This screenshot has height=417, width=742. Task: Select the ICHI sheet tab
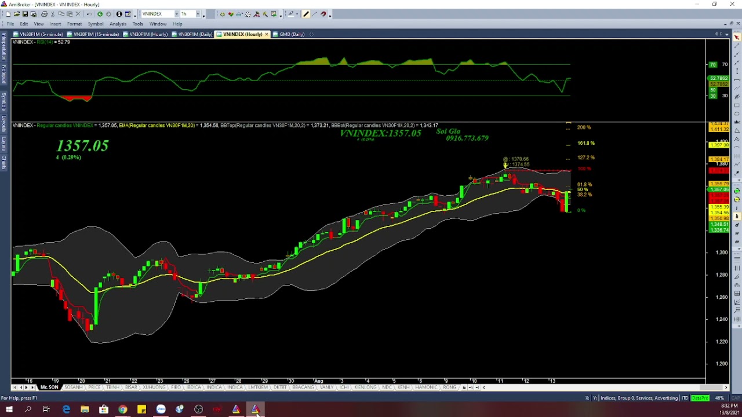(x=344, y=387)
